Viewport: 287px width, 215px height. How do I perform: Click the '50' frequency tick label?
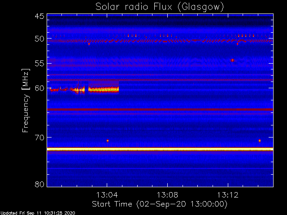pyautogui.click(x=39, y=39)
